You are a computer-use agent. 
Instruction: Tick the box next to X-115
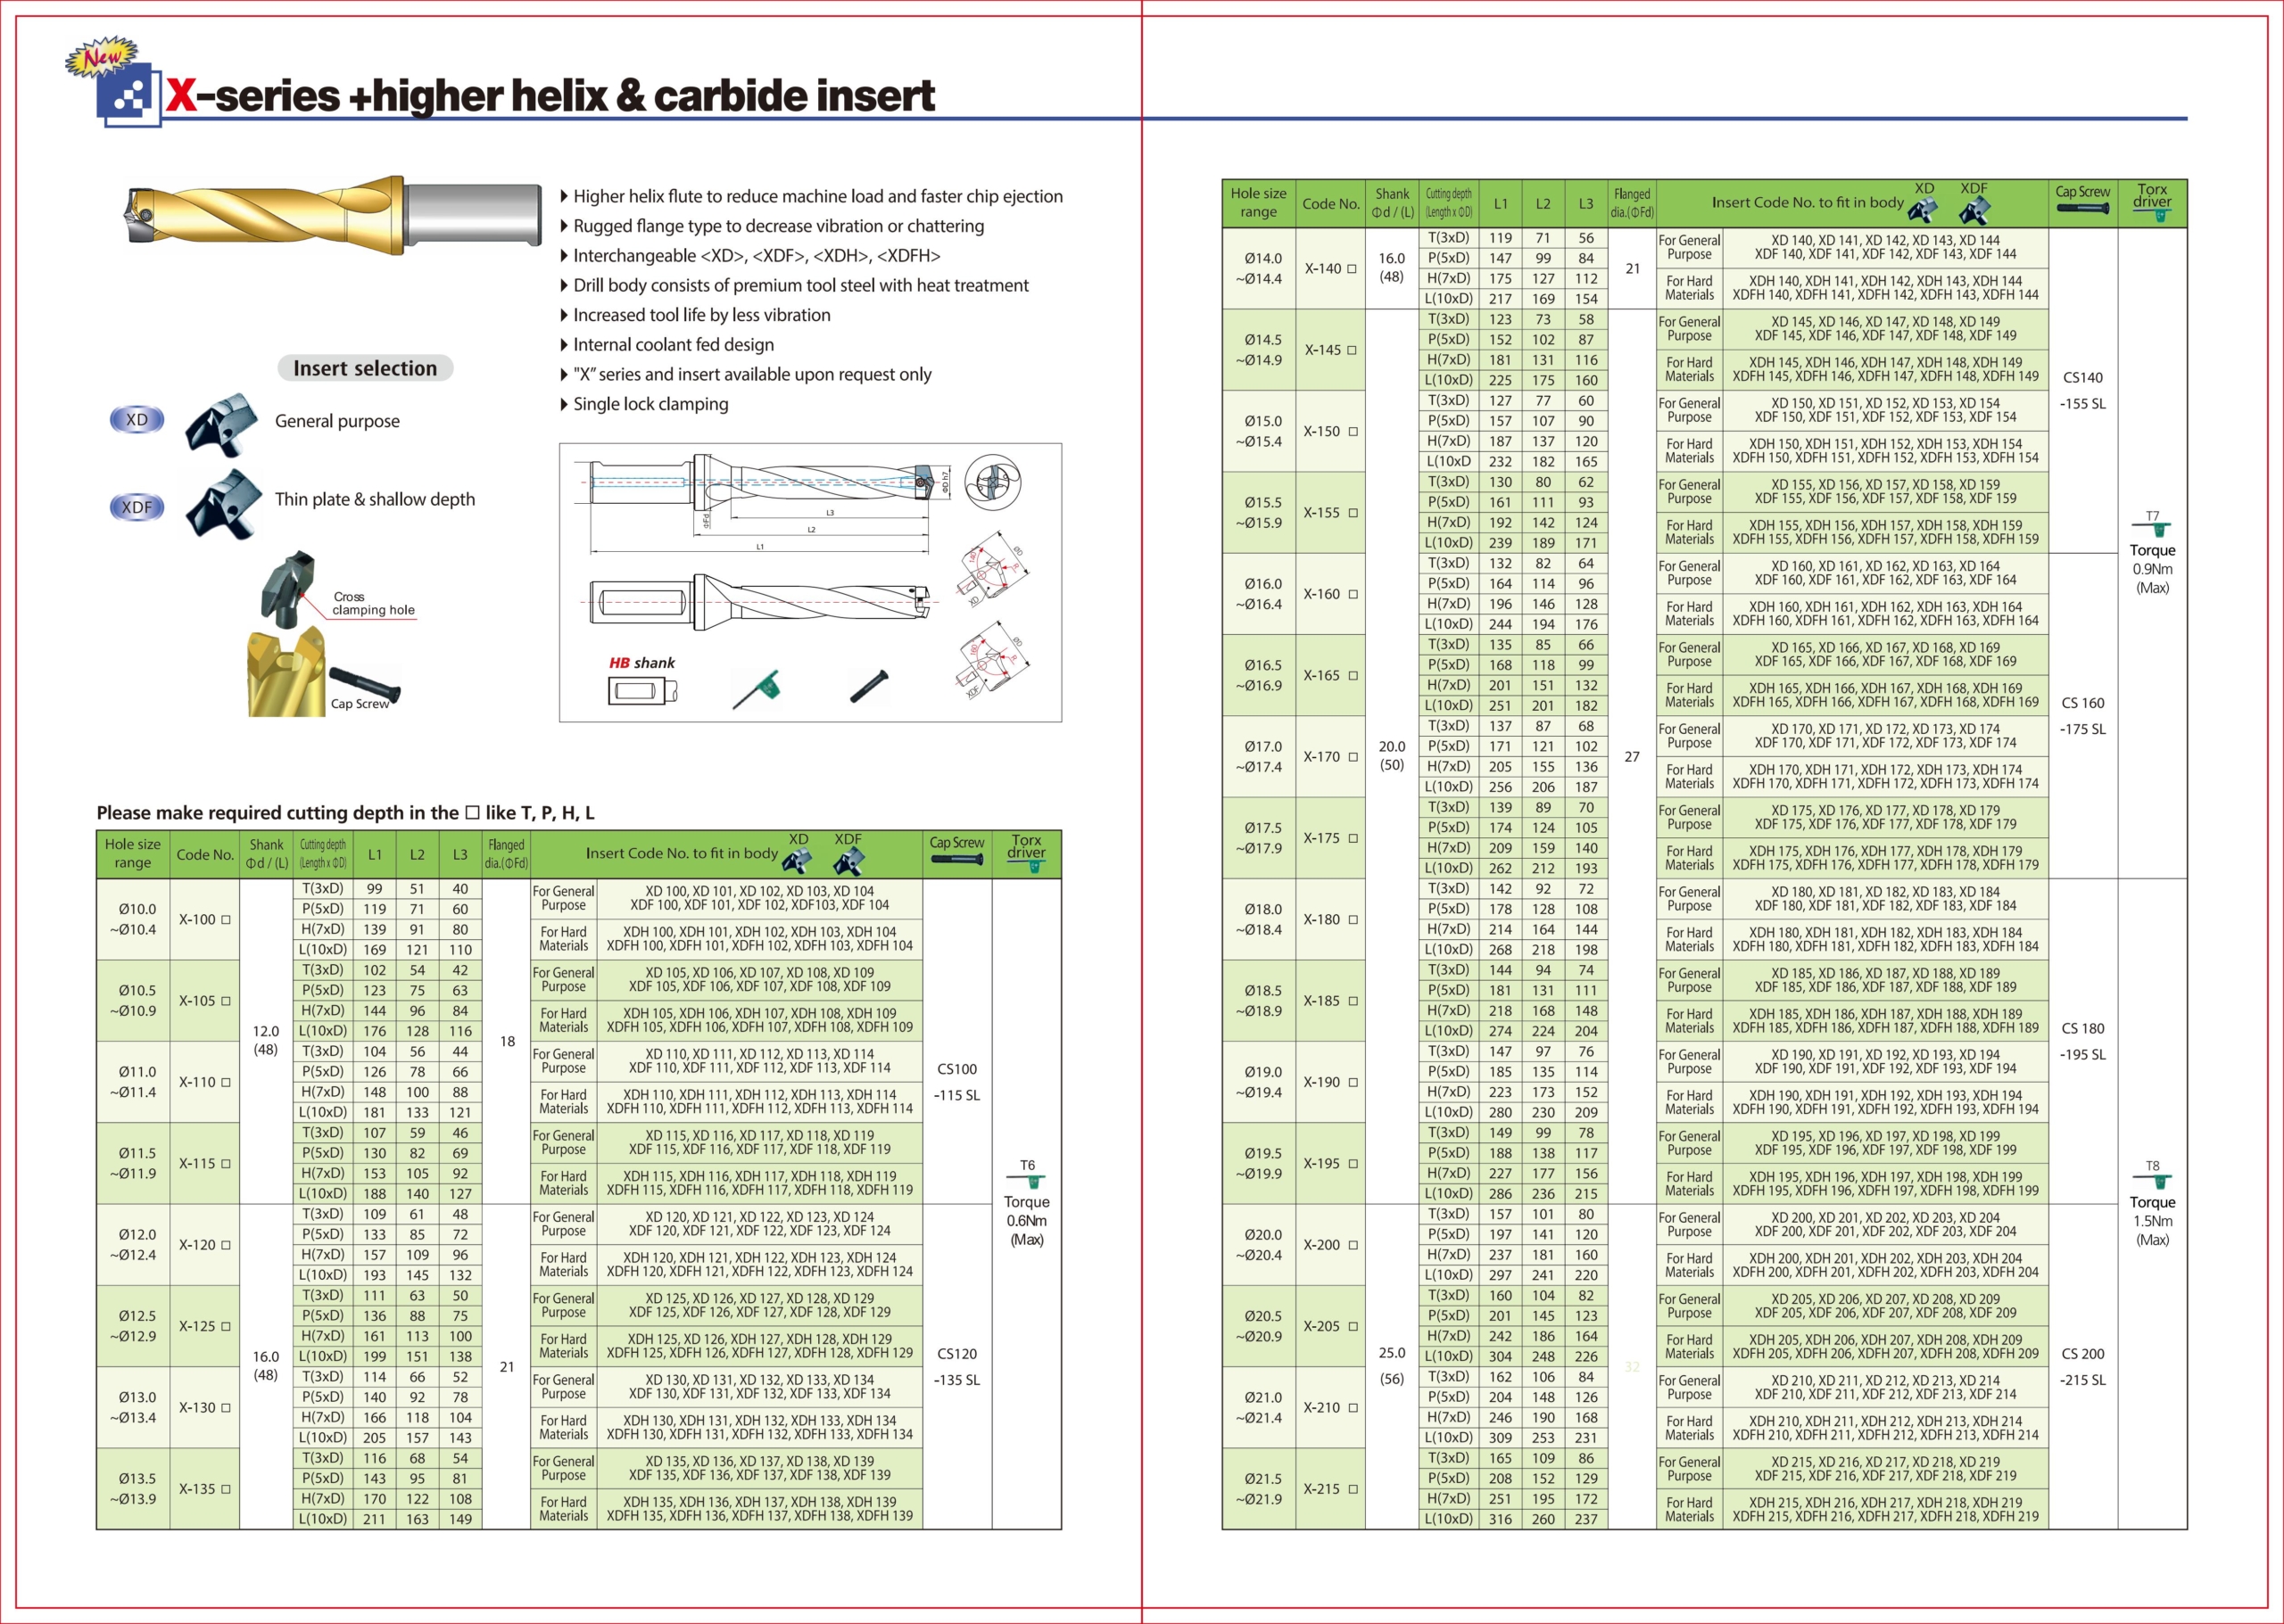click(x=226, y=1163)
